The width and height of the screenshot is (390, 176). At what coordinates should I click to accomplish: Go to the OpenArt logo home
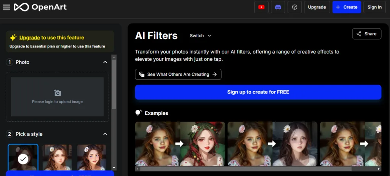point(40,7)
